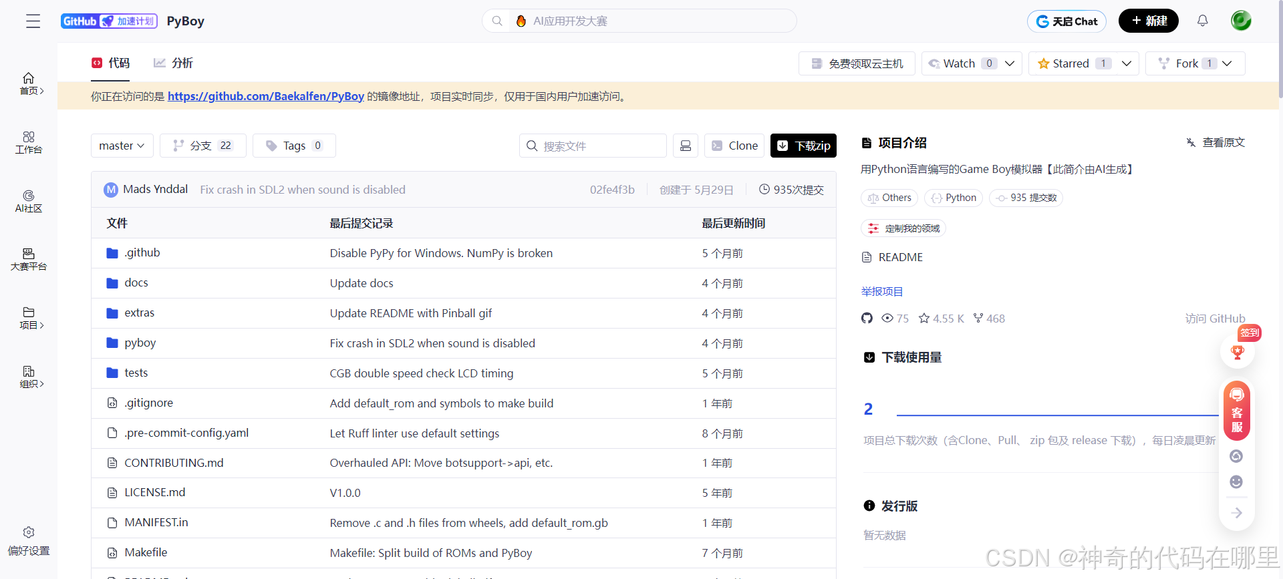
Task: Expand the master branch dropdown
Action: 122,146
